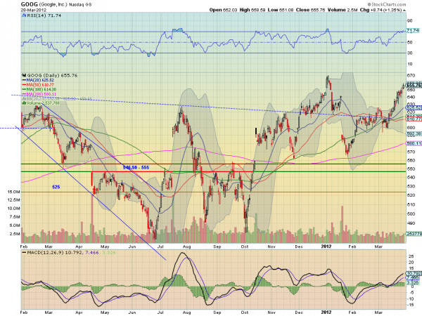422x316 pixels.
Task: Click the 25 label on MACD axis
Action: [411, 256]
